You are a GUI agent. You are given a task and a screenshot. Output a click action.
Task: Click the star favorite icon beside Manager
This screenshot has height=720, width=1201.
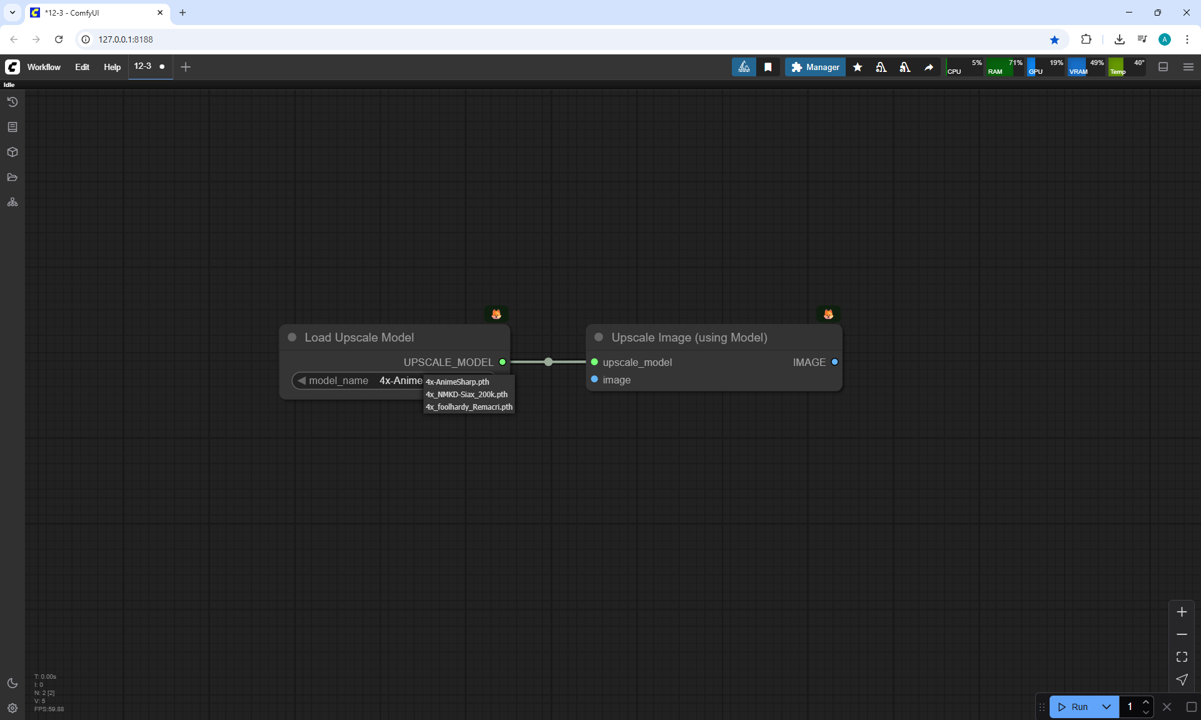858,67
